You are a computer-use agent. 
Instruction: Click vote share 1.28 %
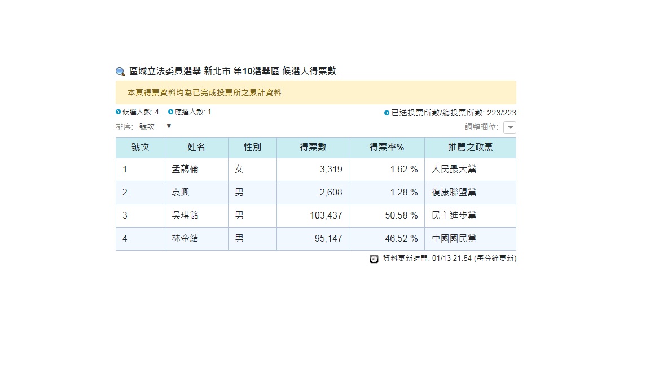[404, 193]
